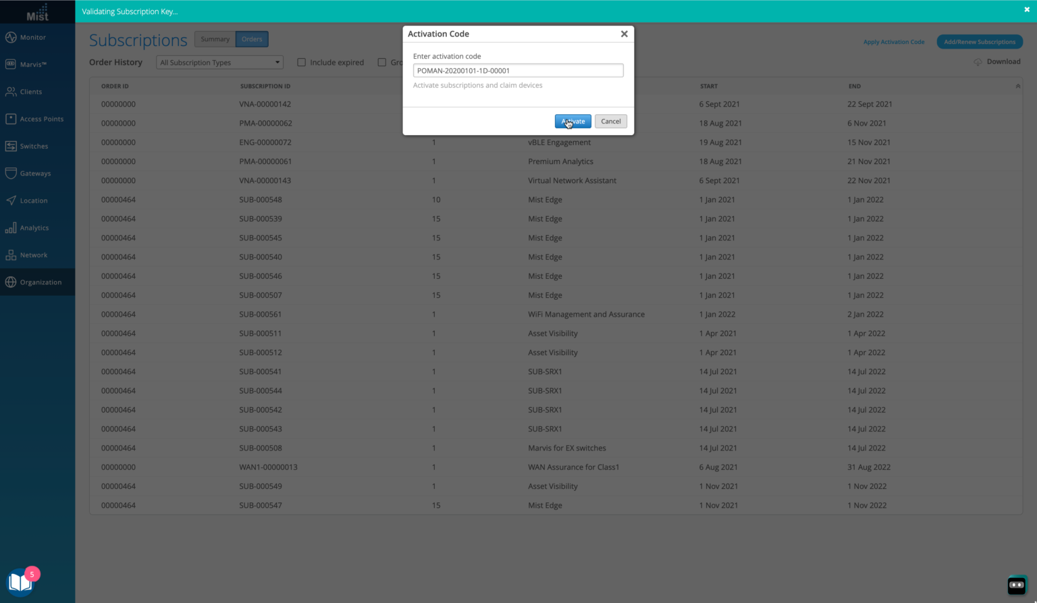The image size is (1037, 603).
Task: Click the Download cloud icon
Action: (977, 61)
